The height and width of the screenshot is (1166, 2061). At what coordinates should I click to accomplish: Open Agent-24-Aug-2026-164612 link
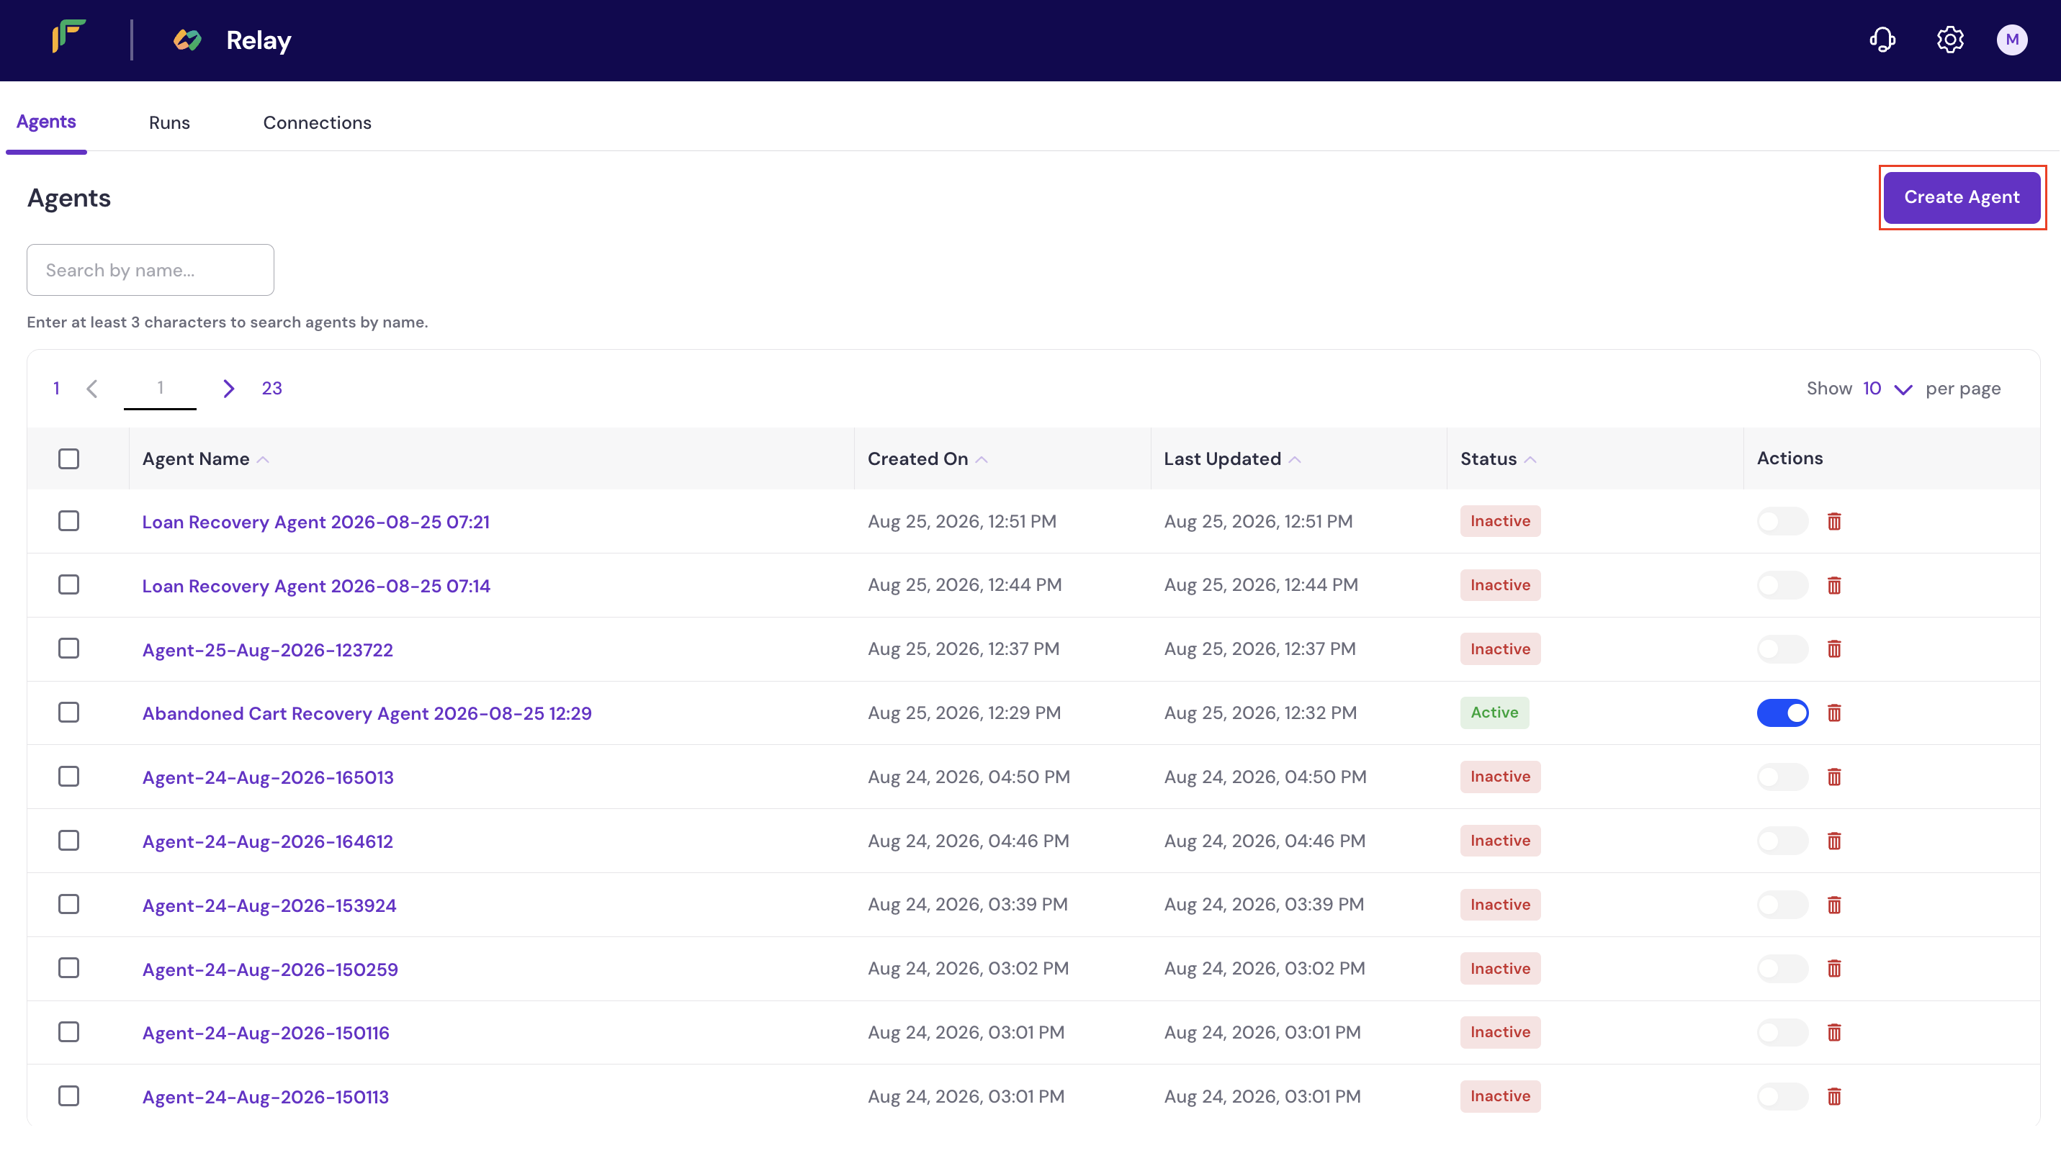point(268,841)
